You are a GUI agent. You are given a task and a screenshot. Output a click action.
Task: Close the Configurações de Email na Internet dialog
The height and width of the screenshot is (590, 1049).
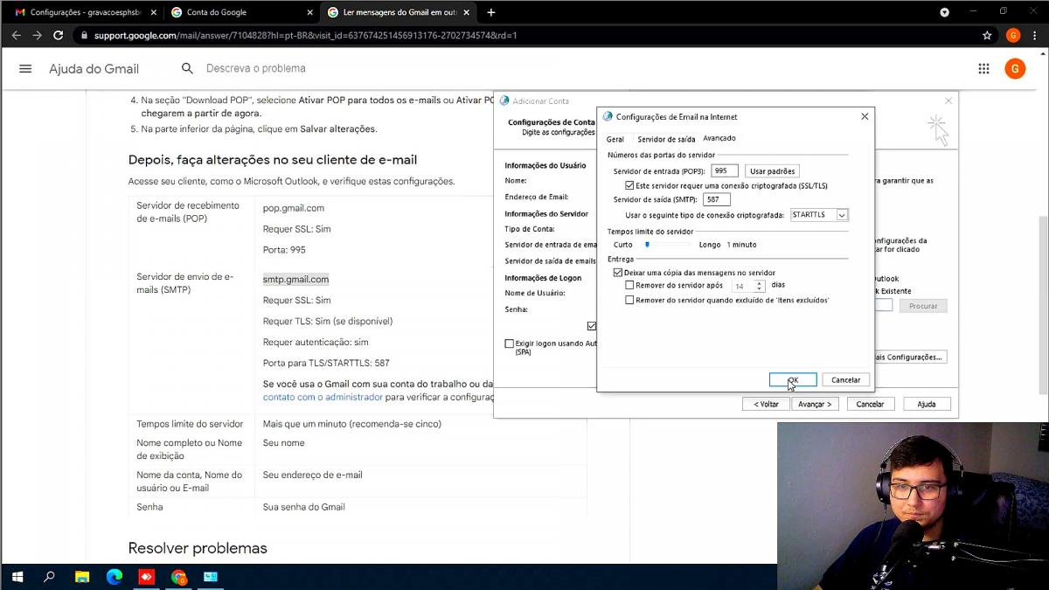coord(865,116)
